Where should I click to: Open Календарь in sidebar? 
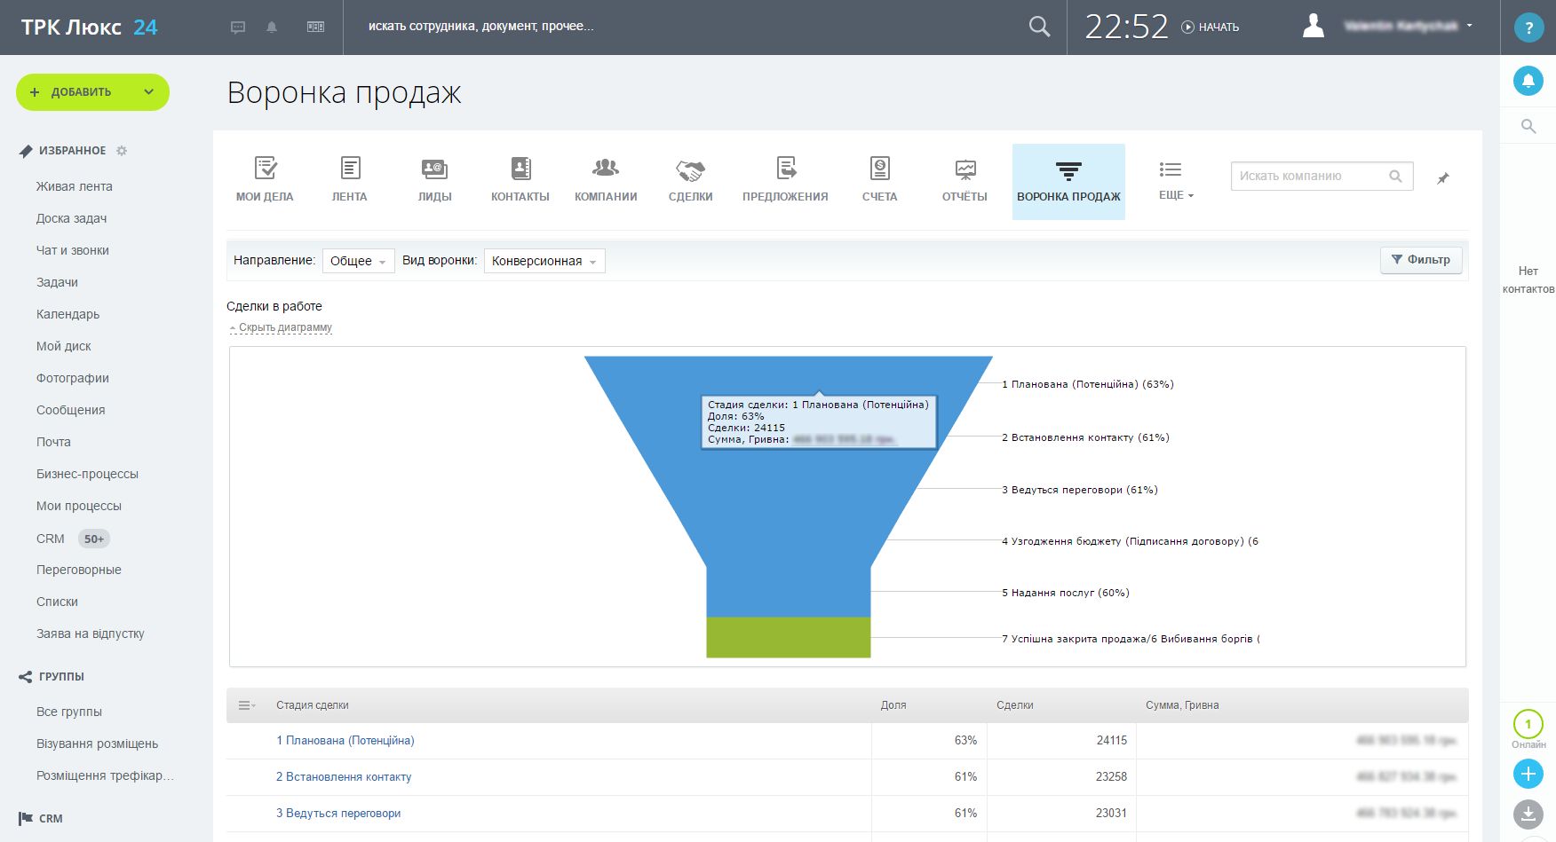click(68, 314)
